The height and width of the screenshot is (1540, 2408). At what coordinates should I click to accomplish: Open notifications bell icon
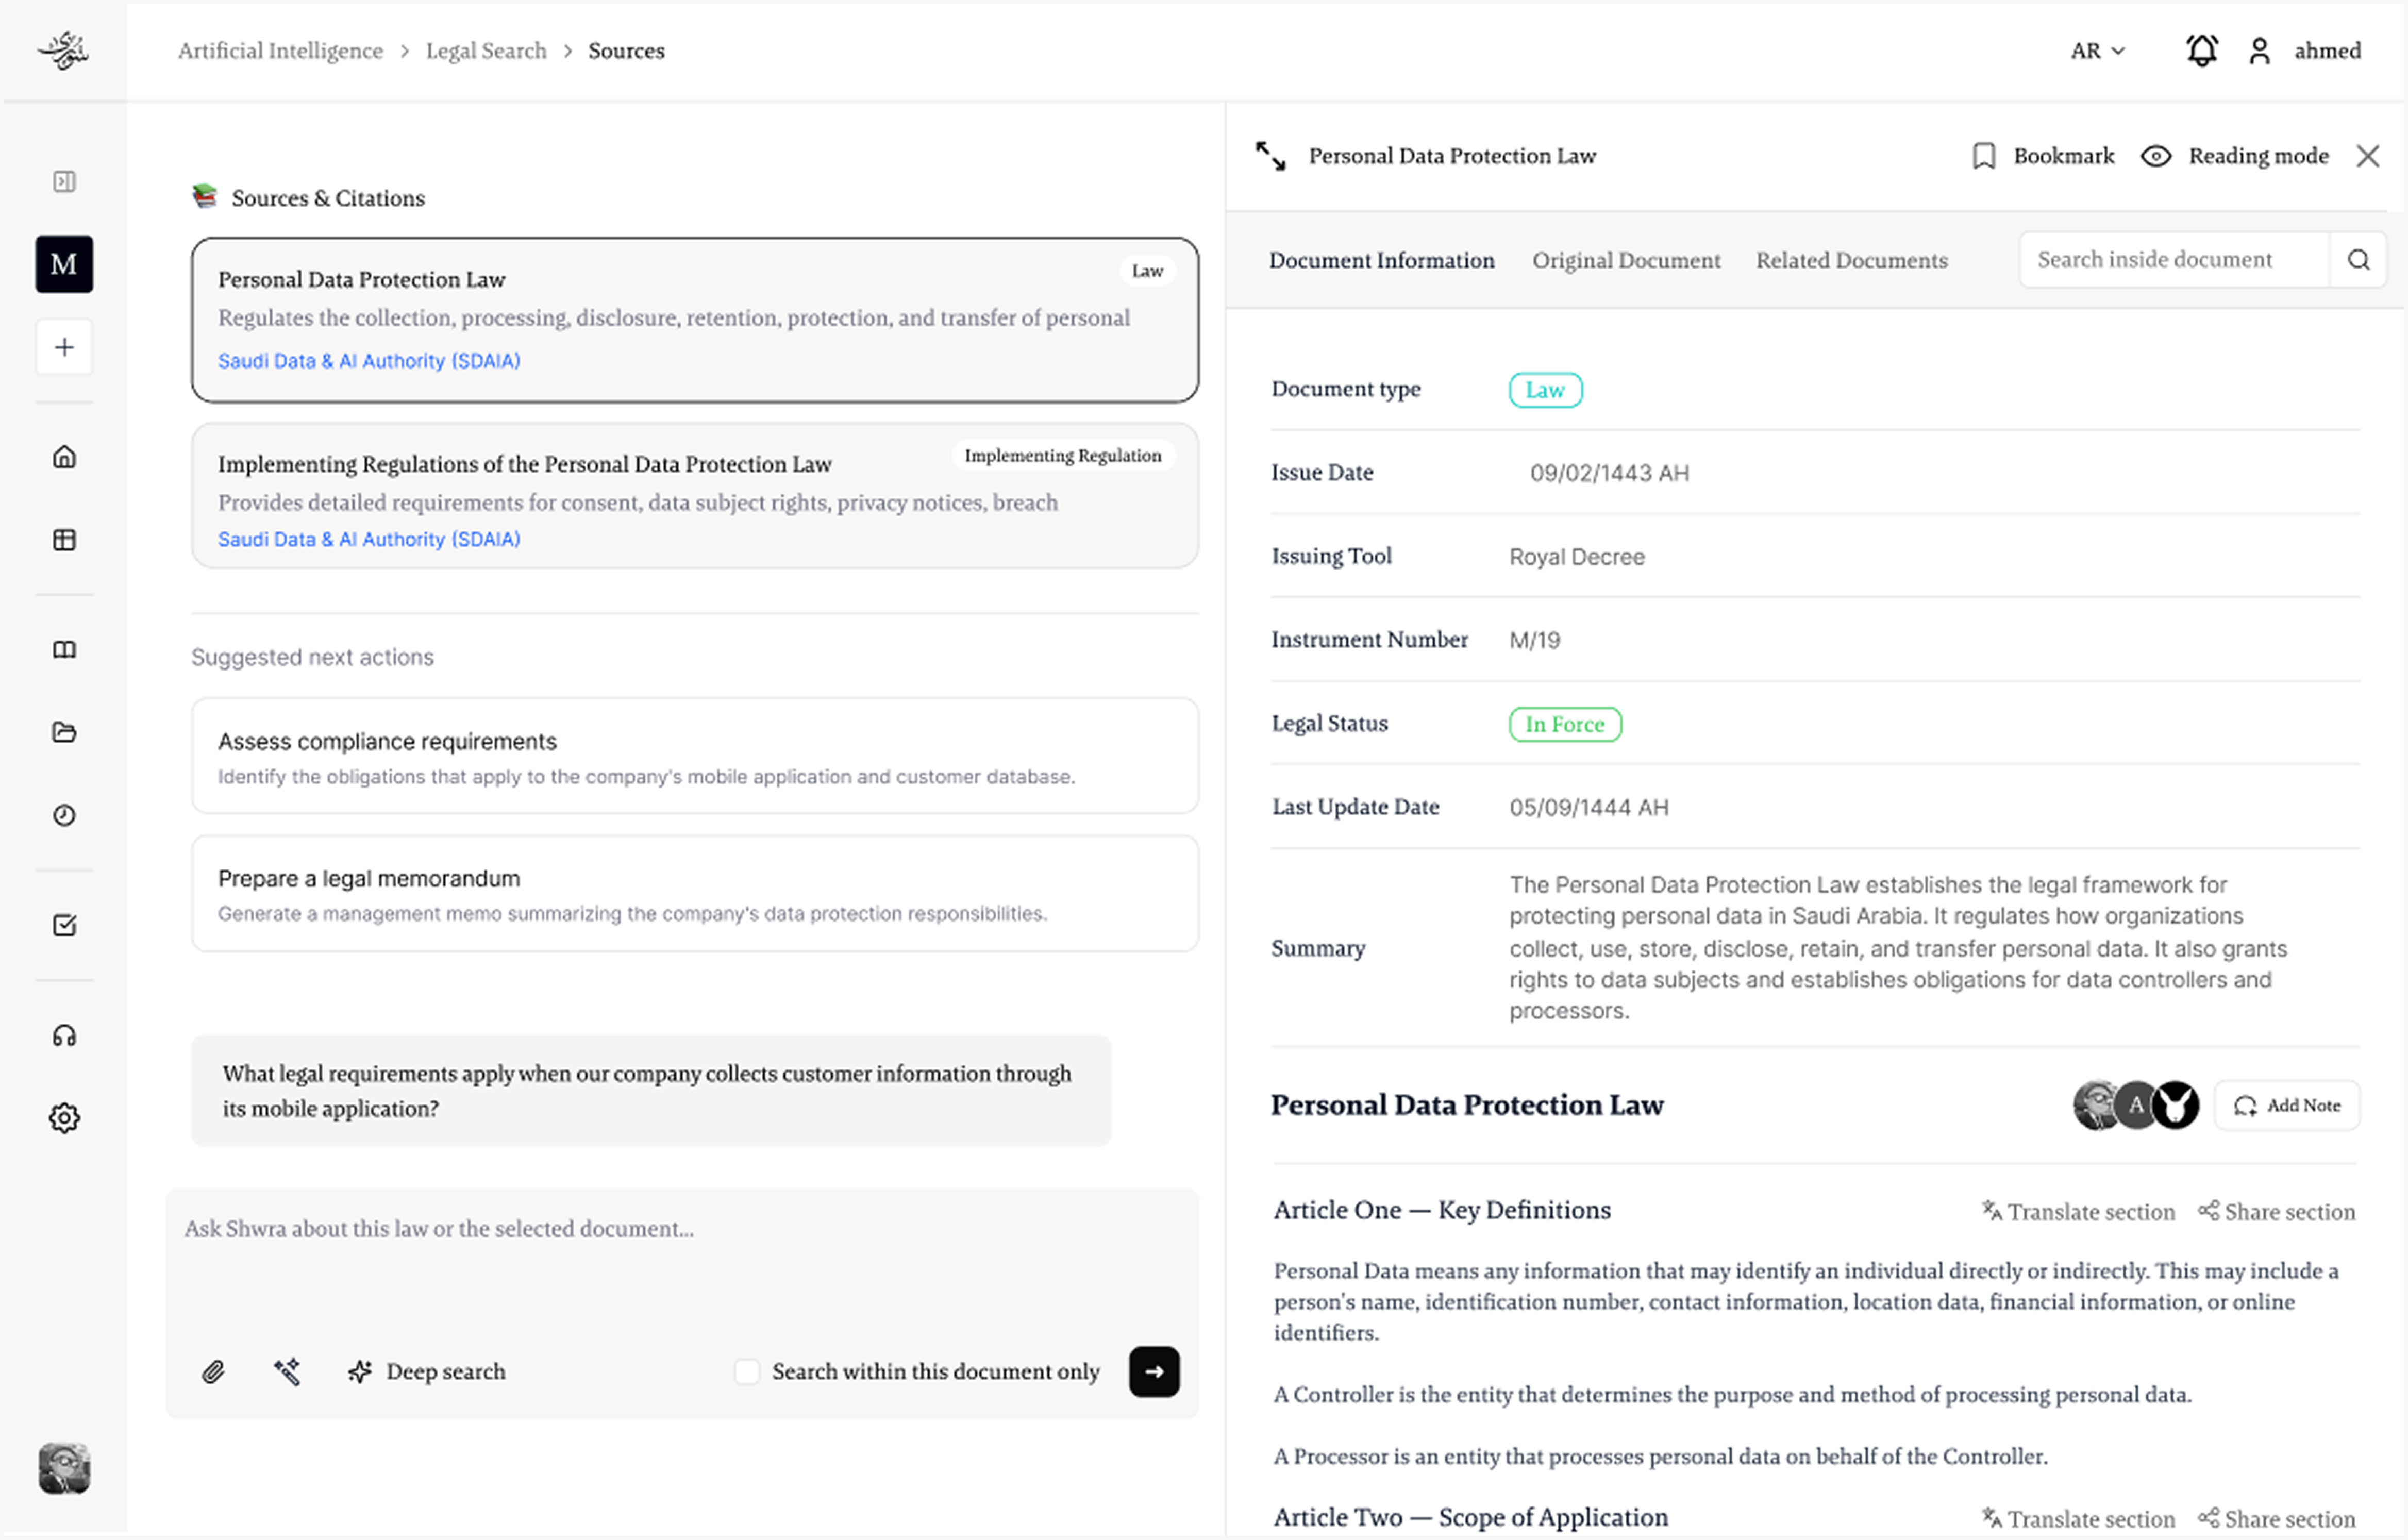[2202, 50]
